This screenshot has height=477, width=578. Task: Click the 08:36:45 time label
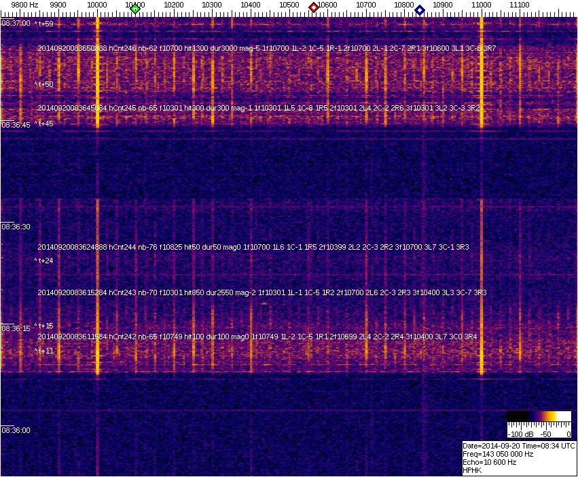click(16, 125)
